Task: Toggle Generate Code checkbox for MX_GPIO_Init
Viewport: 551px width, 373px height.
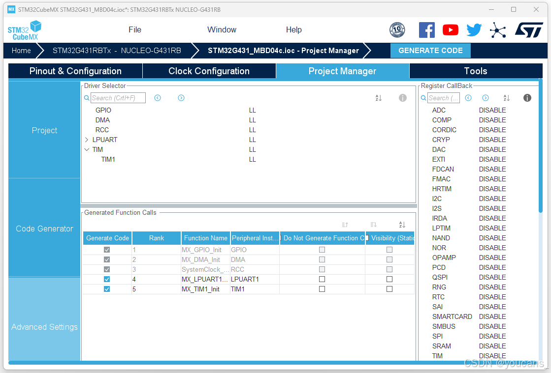Action: [x=107, y=250]
